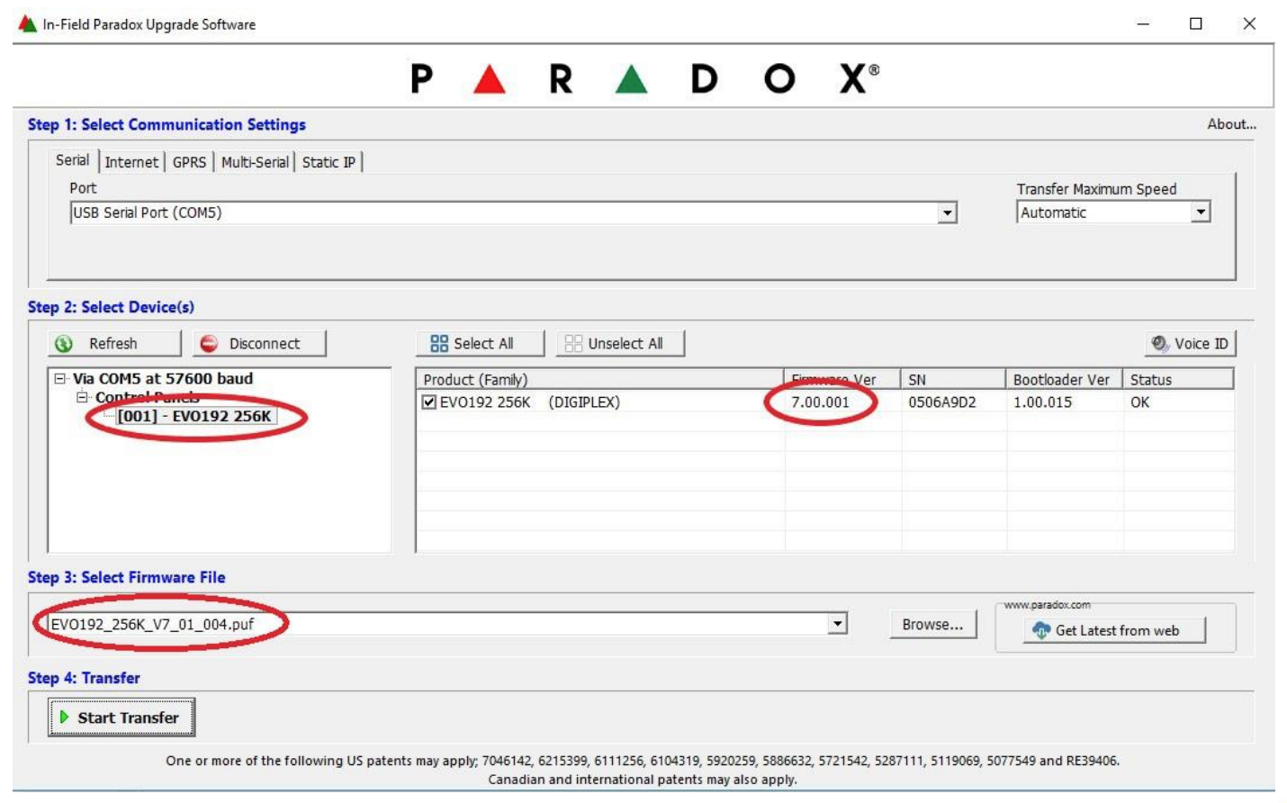The height and width of the screenshot is (803, 1287).
Task: Open the About link
Action: point(1231,124)
